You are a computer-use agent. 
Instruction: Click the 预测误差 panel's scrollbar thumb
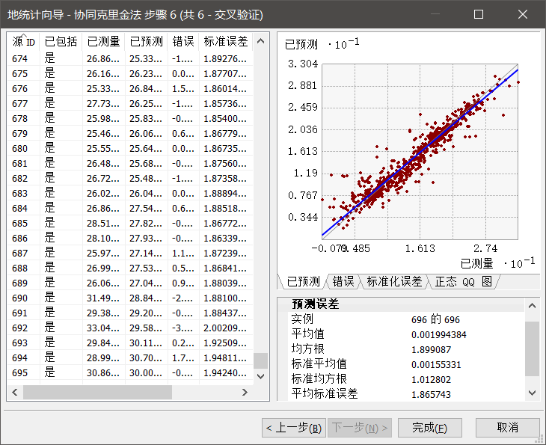coord(532,349)
